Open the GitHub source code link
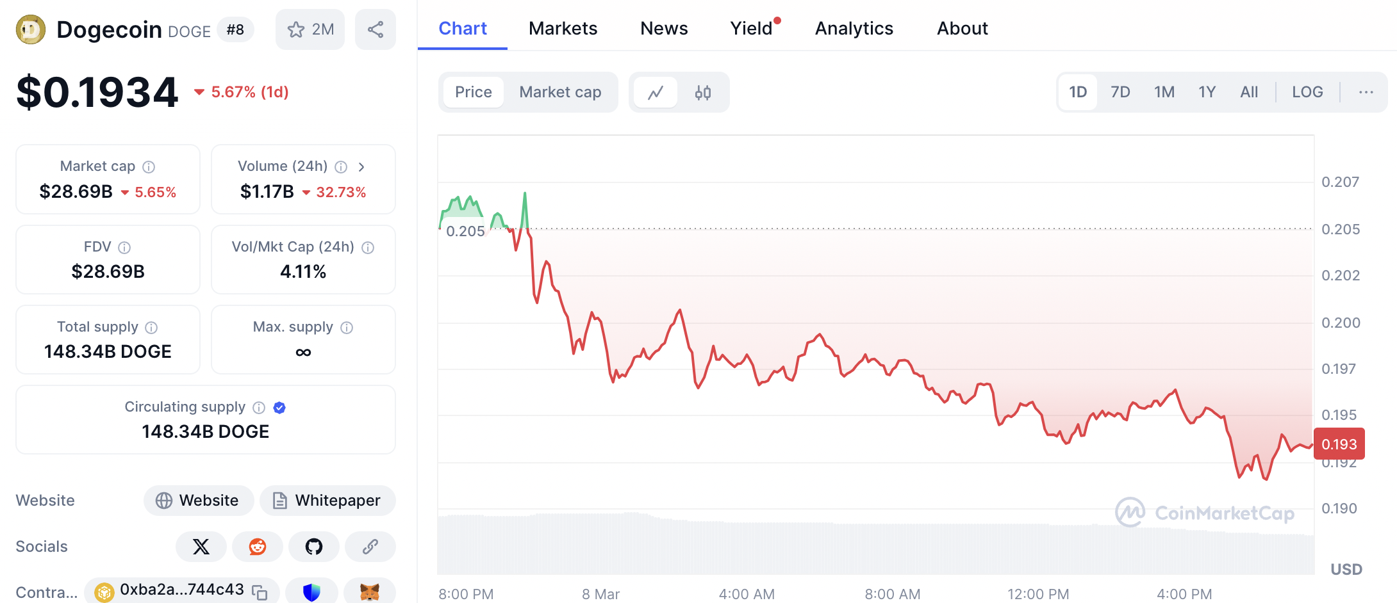Viewport: 1397px width, 603px height. click(314, 547)
